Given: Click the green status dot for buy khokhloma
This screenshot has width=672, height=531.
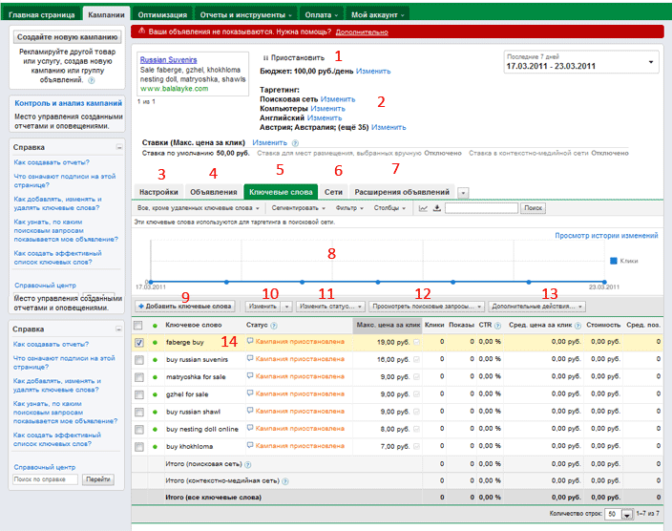Looking at the screenshot, I should (x=156, y=446).
